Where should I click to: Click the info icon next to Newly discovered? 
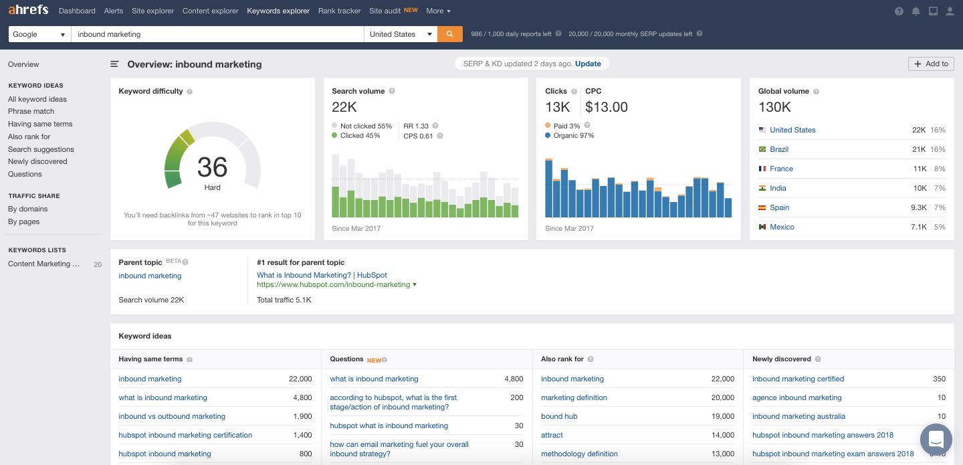point(818,359)
